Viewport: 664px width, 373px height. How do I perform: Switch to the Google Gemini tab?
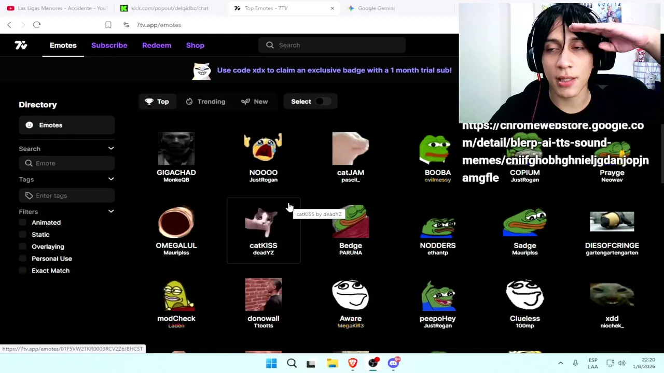point(376,8)
